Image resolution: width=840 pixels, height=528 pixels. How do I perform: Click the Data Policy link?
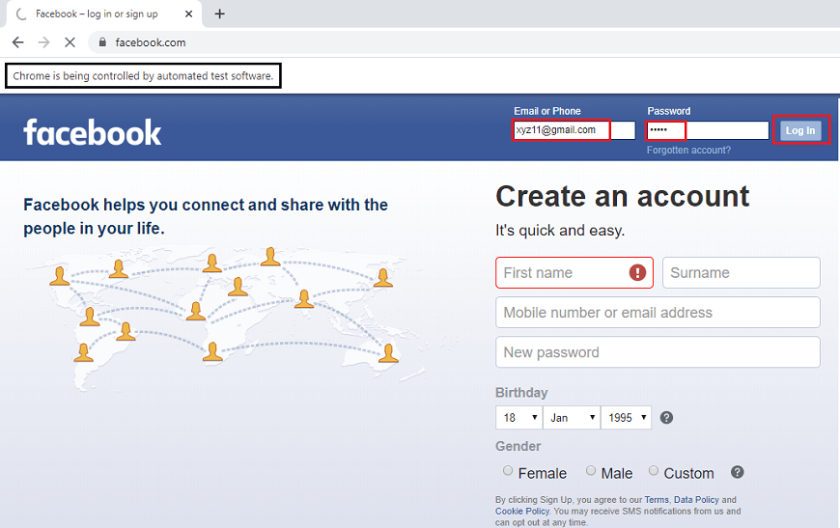point(695,500)
